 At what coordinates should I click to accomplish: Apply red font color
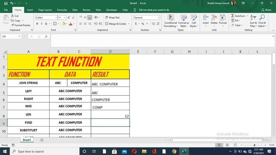[71, 24]
